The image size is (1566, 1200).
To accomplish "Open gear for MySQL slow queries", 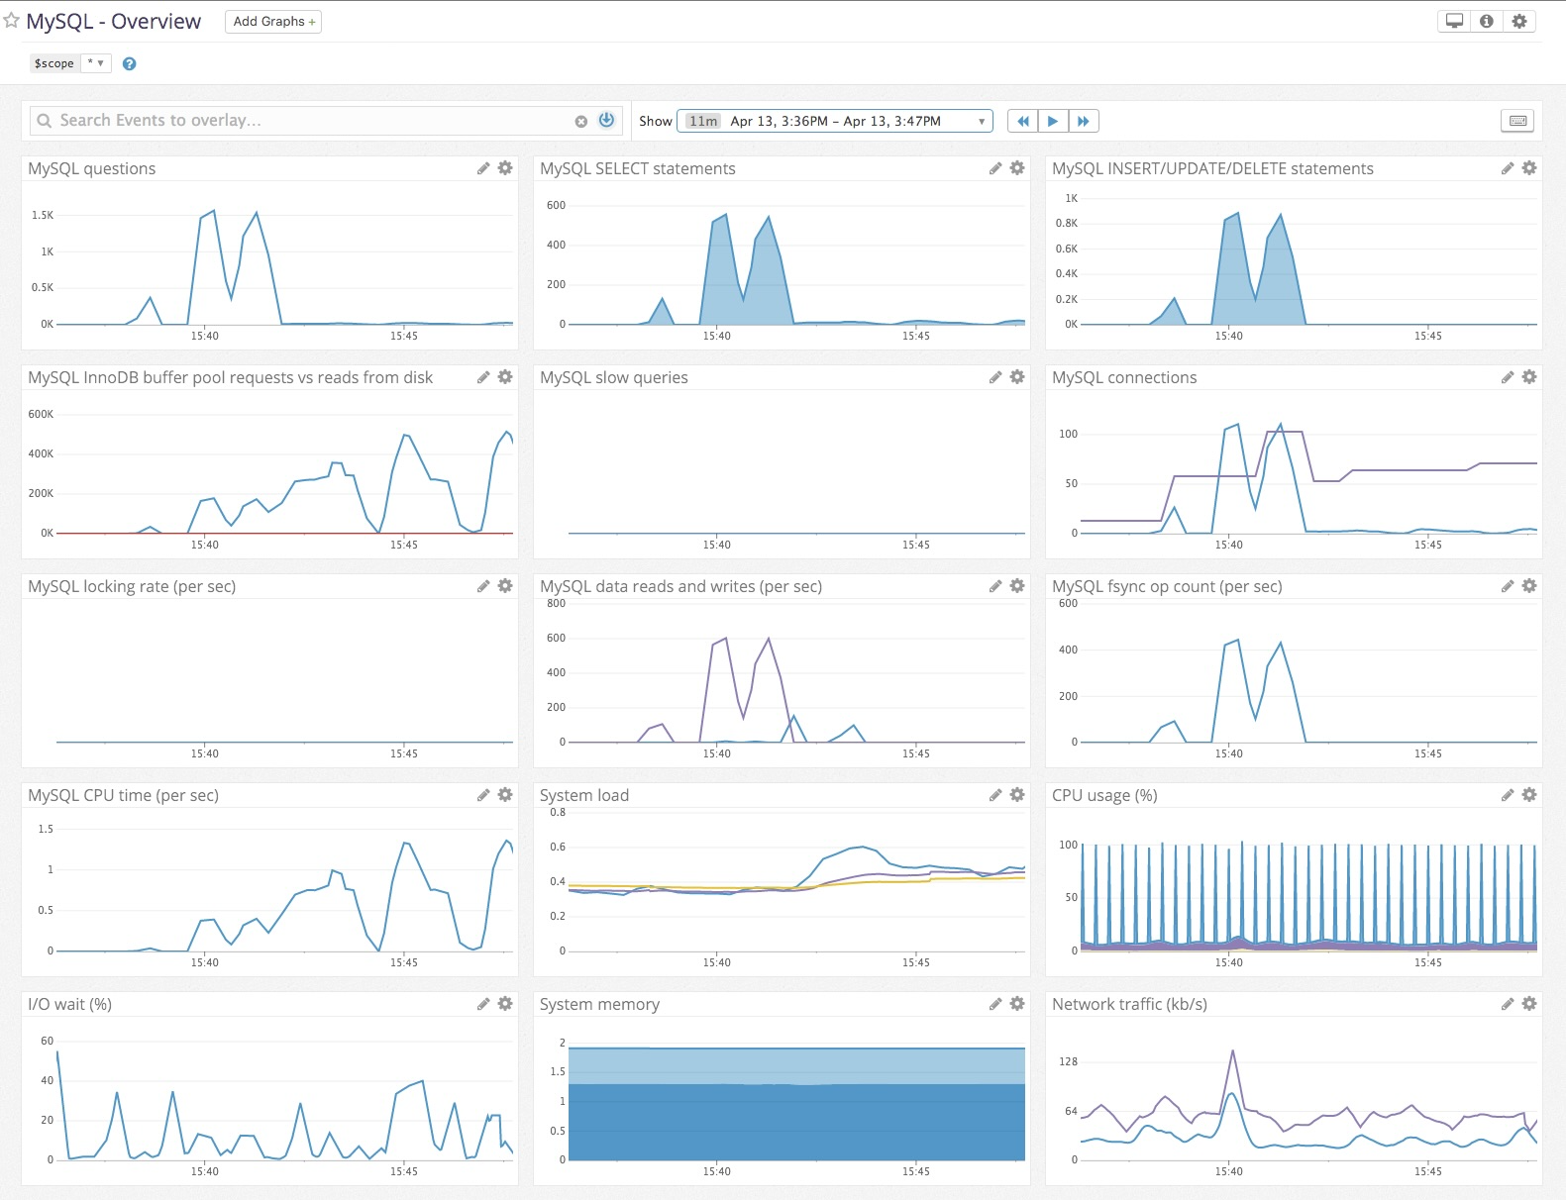I will [1017, 377].
